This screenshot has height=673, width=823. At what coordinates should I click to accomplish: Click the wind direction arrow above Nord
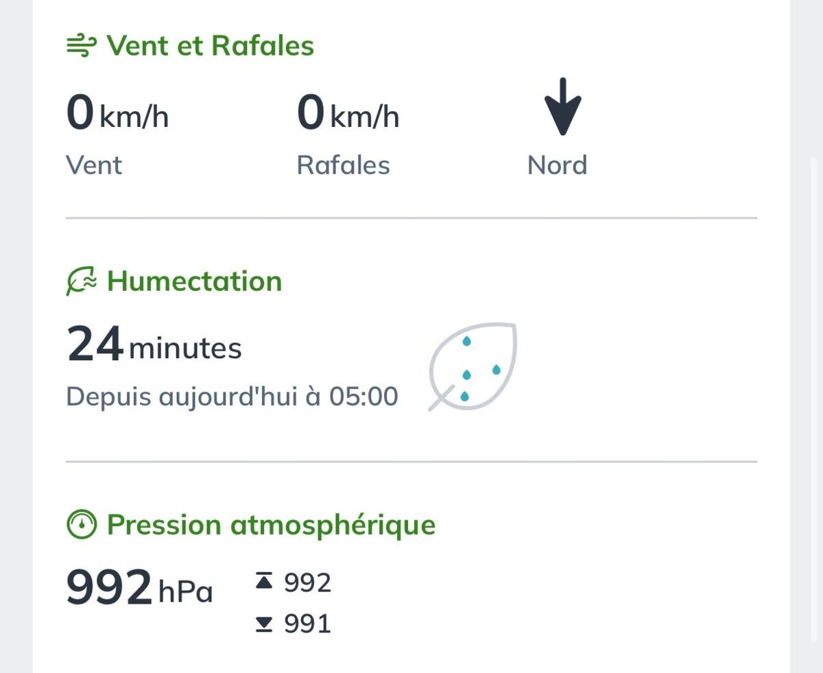[562, 106]
